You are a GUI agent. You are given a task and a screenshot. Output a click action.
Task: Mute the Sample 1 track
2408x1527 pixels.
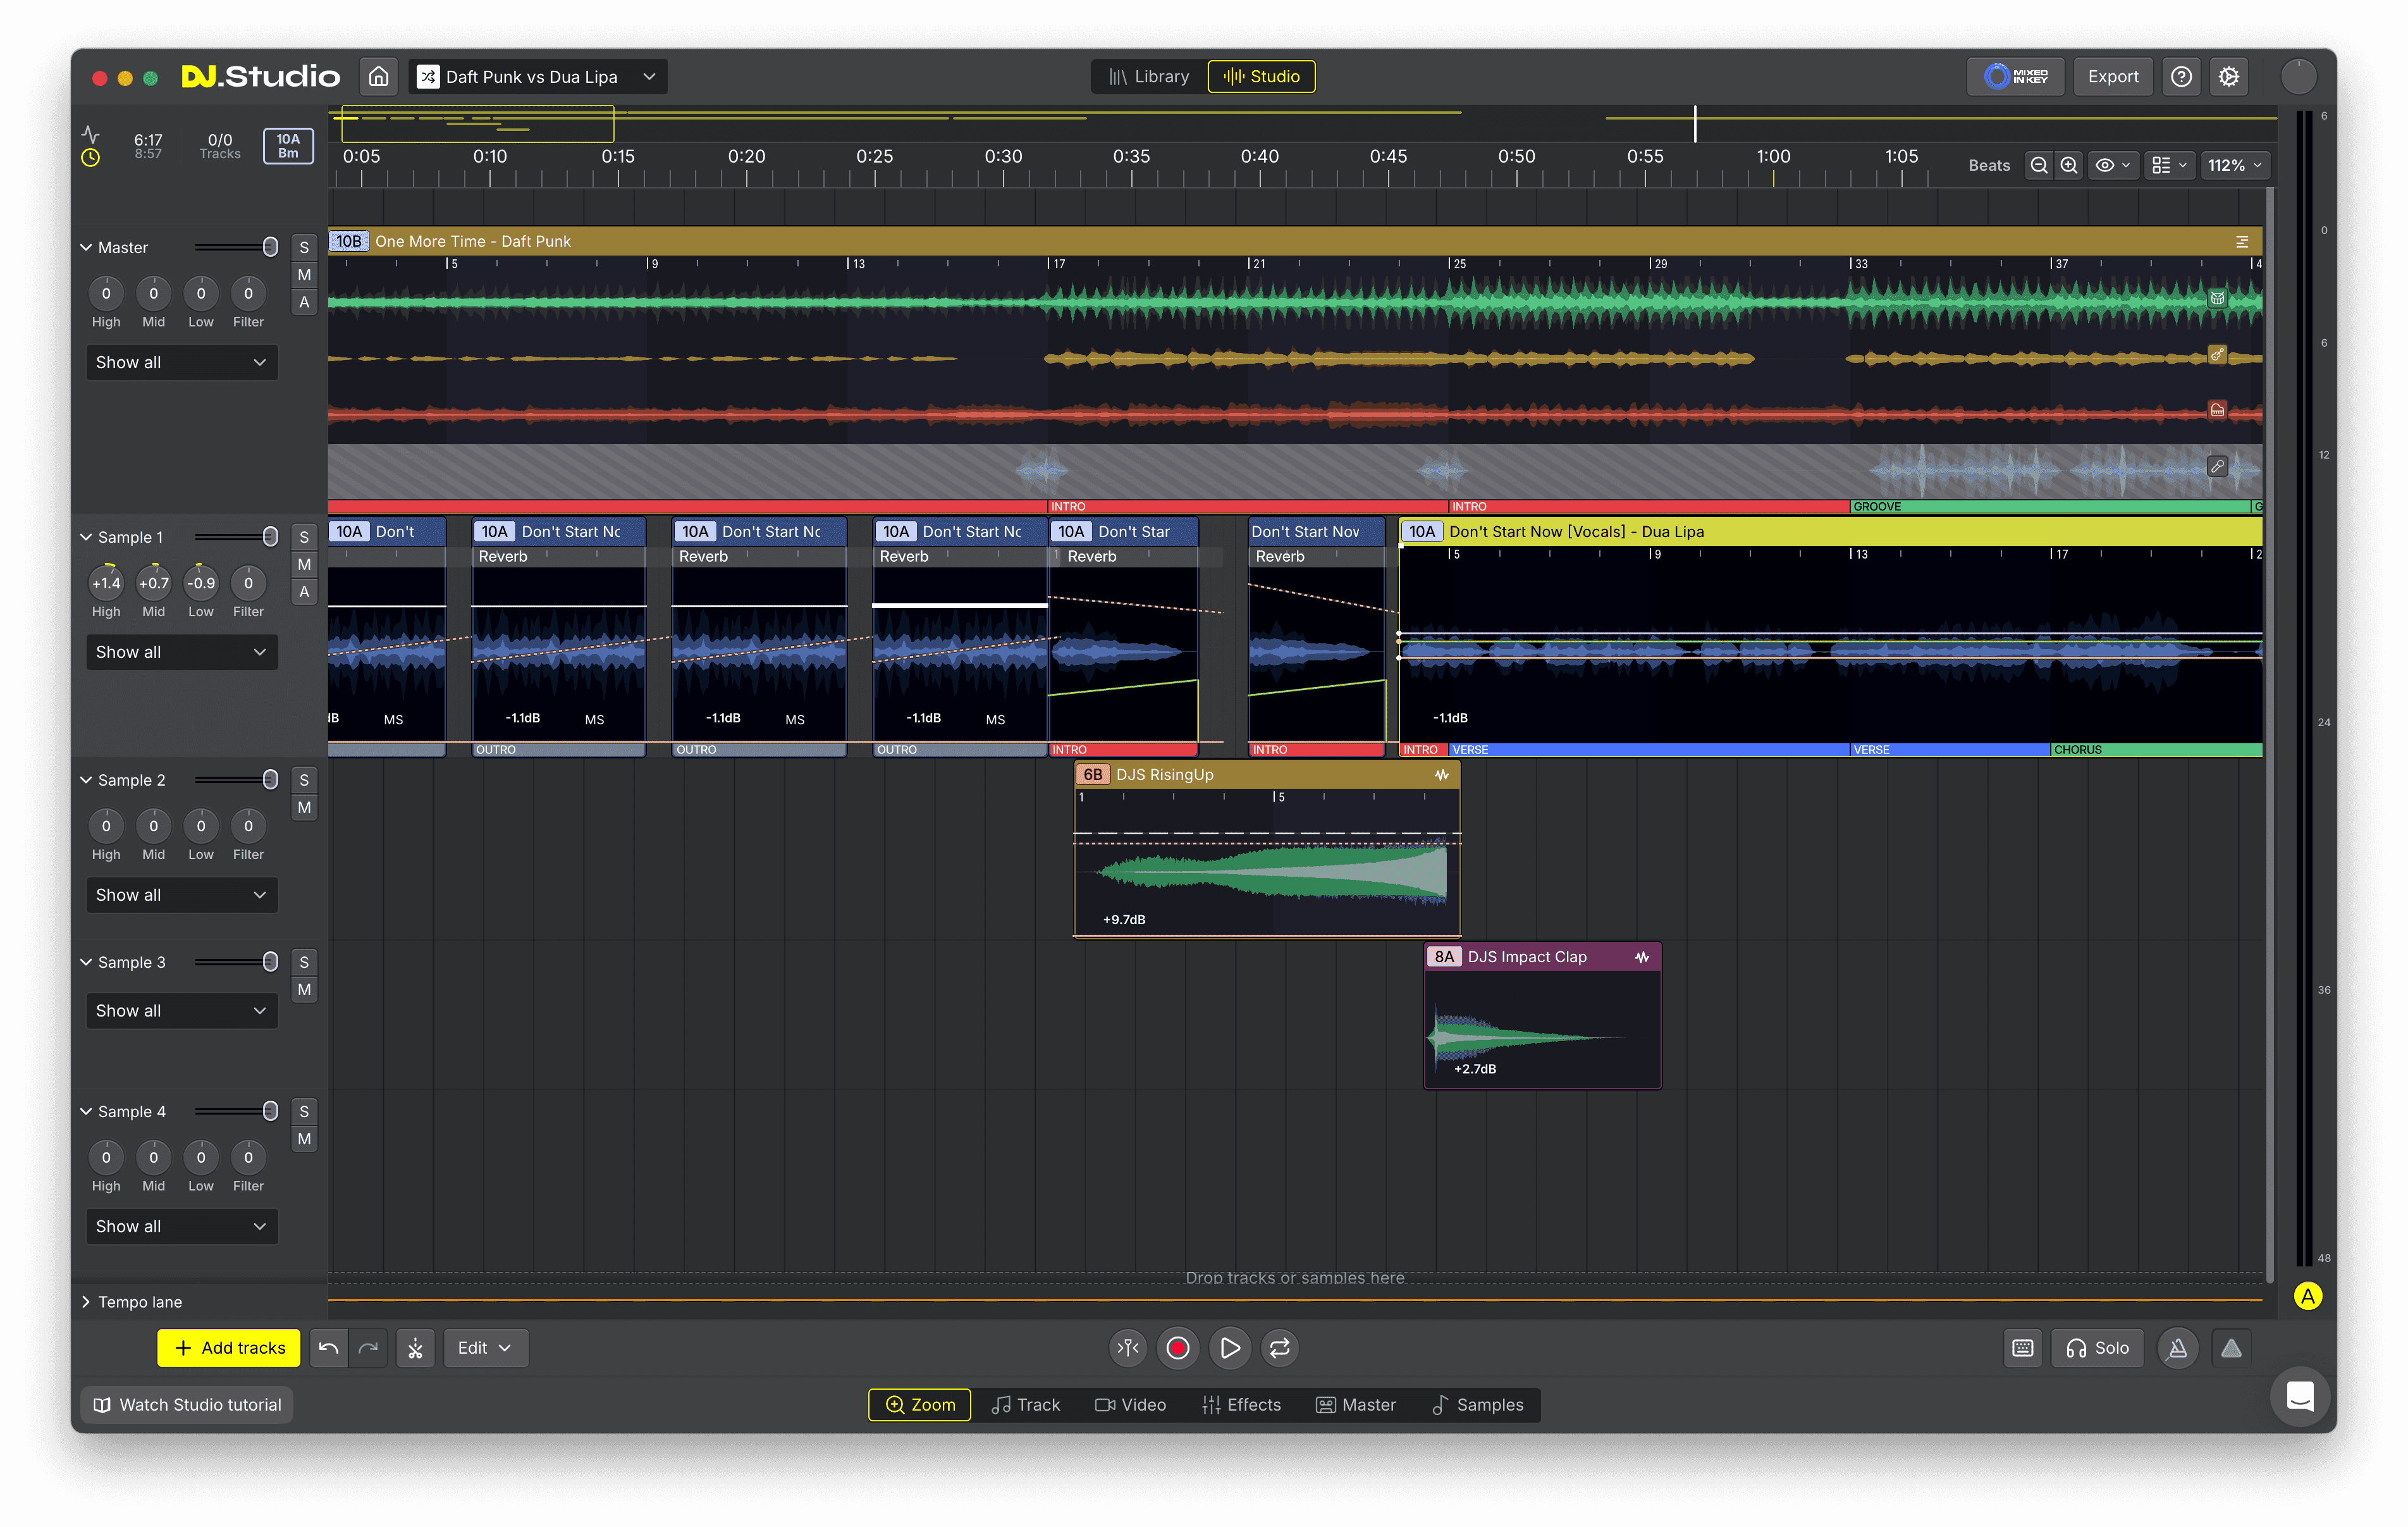coord(304,564)
